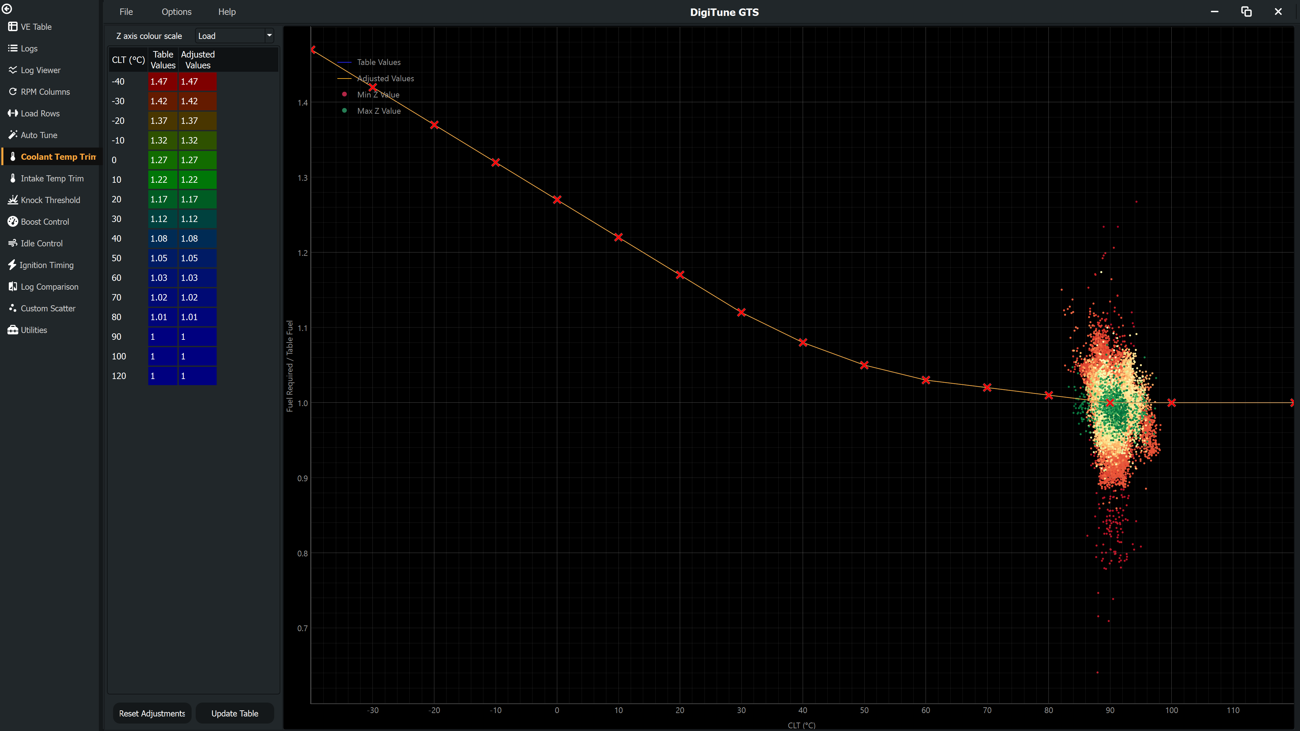
Task: Click the Logs list icon
Action: 13,48
